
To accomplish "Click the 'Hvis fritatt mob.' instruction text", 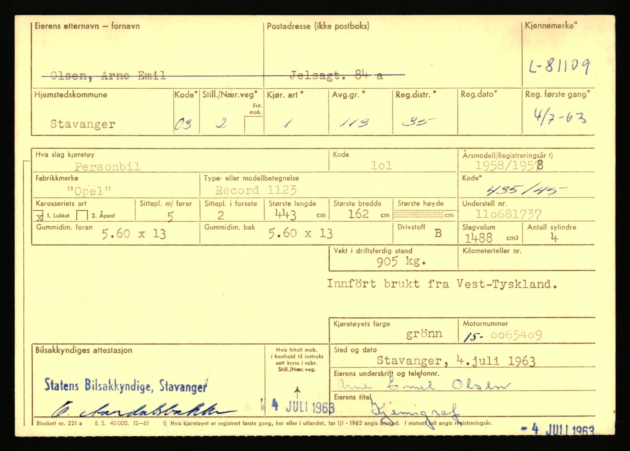I will tap(297, 360).
